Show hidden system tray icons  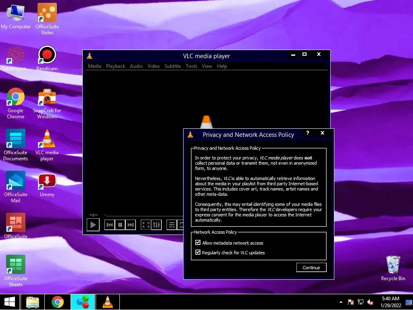click(x=341, y=302)
